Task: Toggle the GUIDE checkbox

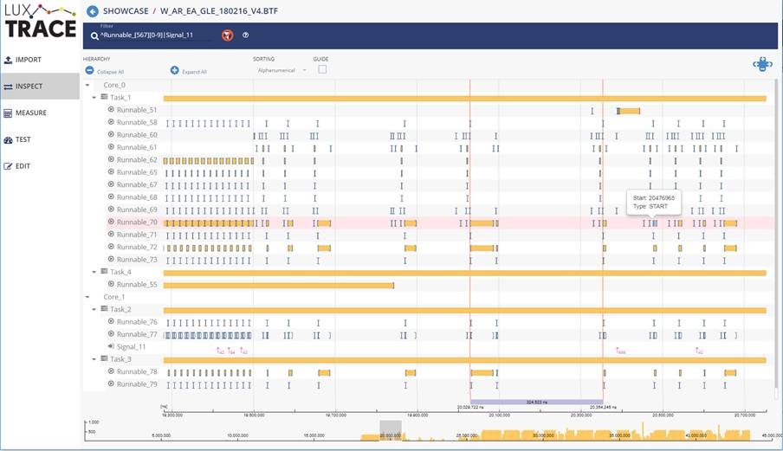Action: point(322,69)
